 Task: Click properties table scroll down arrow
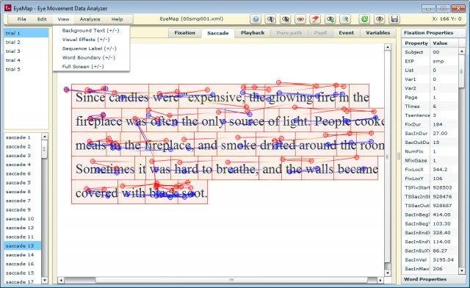[462, 270]
